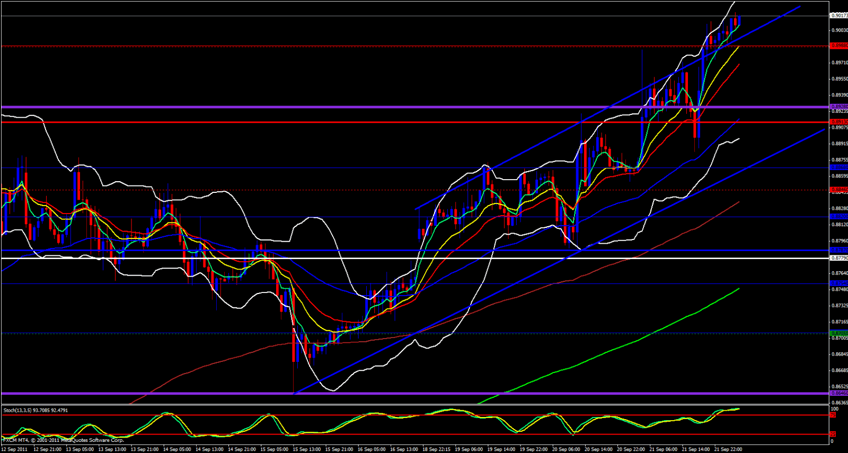This screenshot has height=453, width=848.
Task: Select the blue 0.8787 price level tag
Action: click(x=838, y=250)
